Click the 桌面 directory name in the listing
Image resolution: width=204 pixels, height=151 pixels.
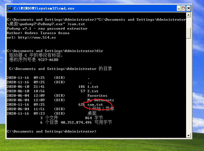pos(92,114)
